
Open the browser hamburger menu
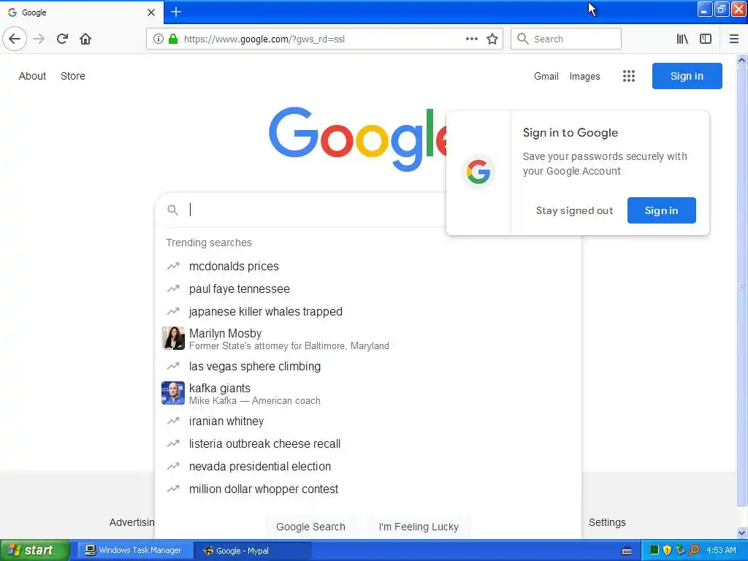[x=734, y=39]
